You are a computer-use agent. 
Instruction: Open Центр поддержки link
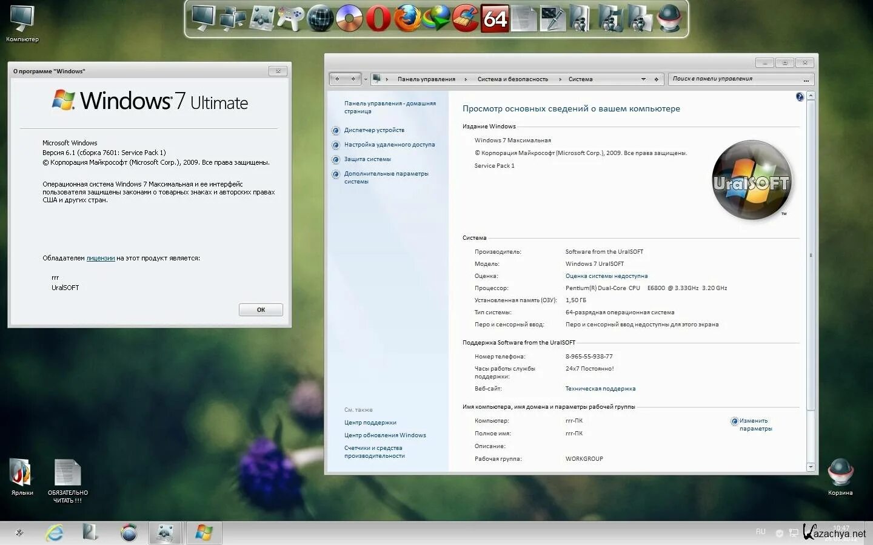(x=370, y=423)
